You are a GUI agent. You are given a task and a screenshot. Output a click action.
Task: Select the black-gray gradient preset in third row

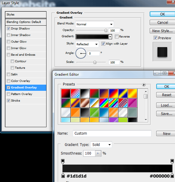click(85, 112)
